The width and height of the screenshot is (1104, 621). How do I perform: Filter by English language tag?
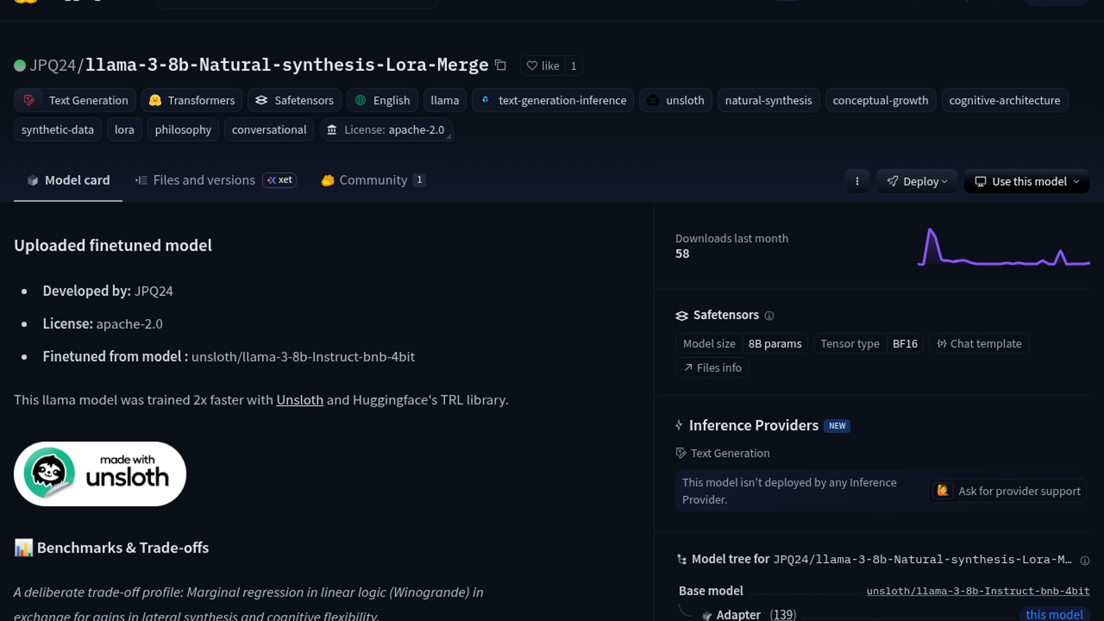382,100
